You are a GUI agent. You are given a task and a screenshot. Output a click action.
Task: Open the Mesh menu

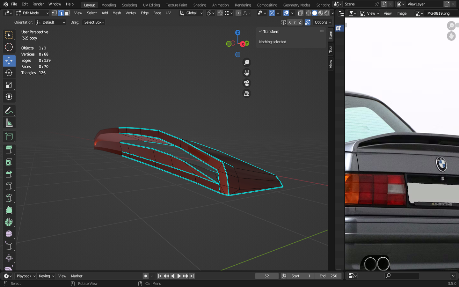point(117,13)
